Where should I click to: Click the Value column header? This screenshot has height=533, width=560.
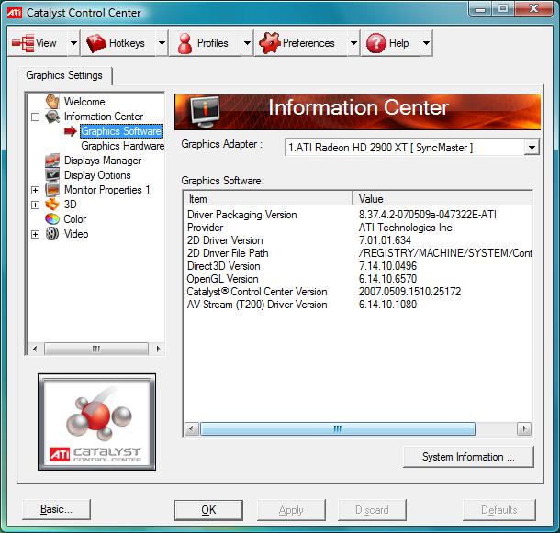click(x=442, y=198)
